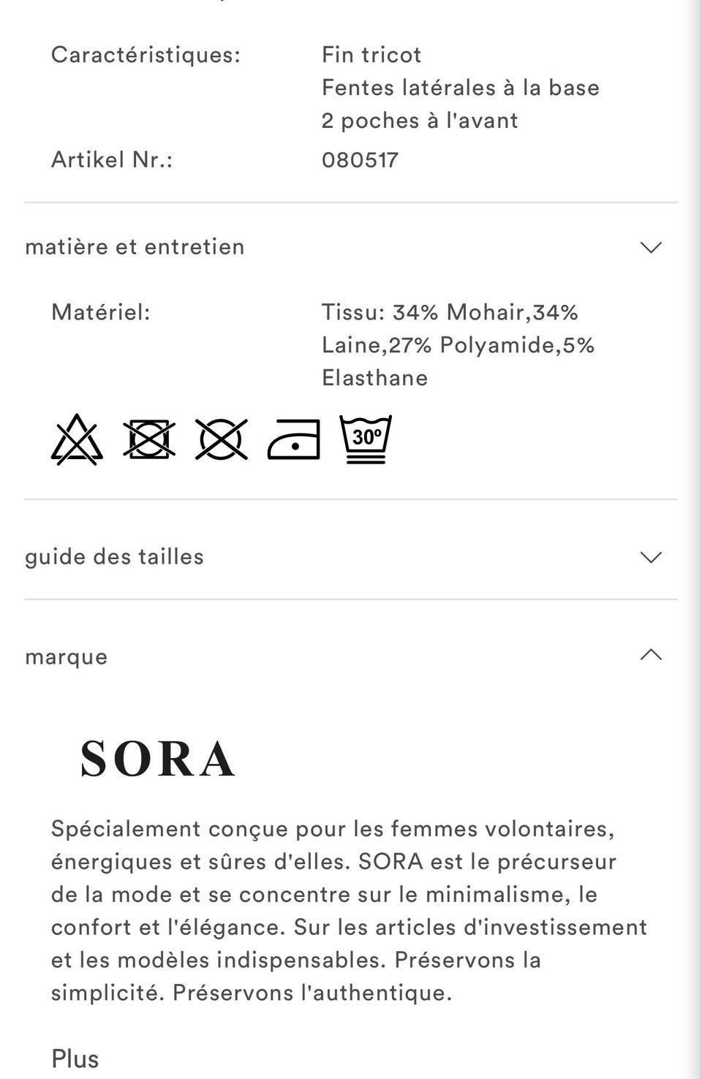This screenshot has width=702, height=1079.
Task: Click the 30° machine wash symbol
Action: pos(366,440)
